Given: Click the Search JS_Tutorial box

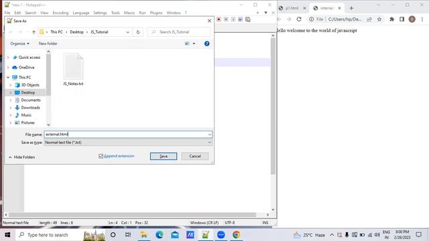Looking at the screenshot, I should (x=179, y=32).
